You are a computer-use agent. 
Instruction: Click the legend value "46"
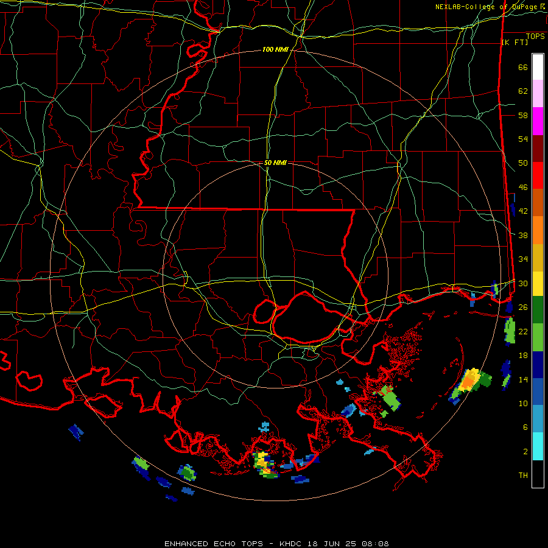coord(523,188)
